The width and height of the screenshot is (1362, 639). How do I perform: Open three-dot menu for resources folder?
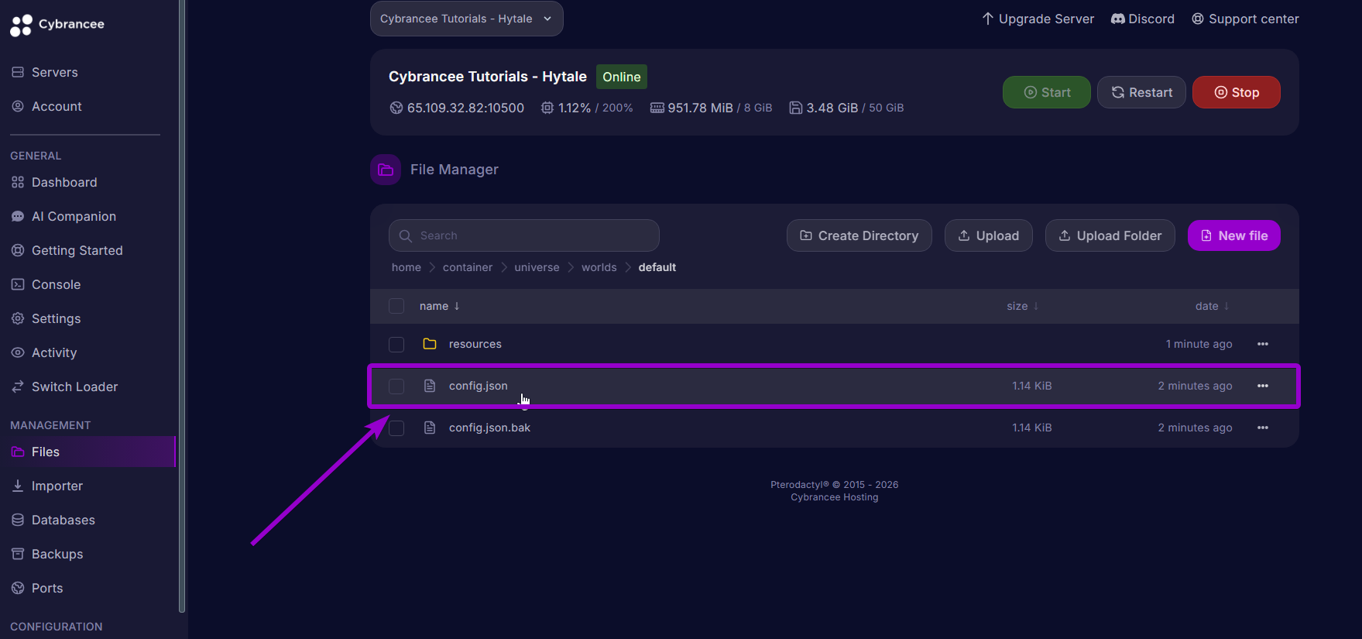coord(1262,344)
